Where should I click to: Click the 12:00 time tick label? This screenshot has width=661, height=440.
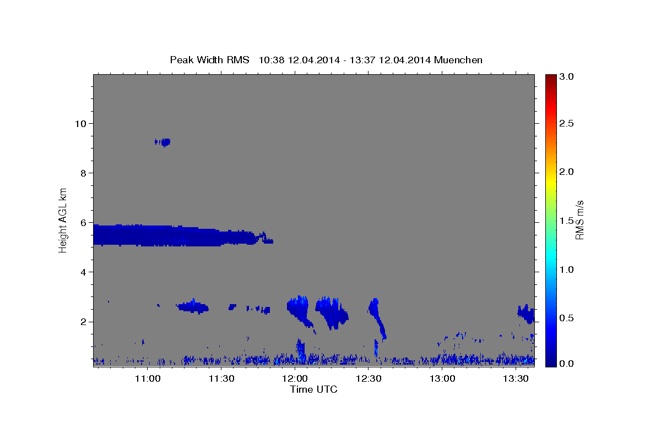pos(295,378)
